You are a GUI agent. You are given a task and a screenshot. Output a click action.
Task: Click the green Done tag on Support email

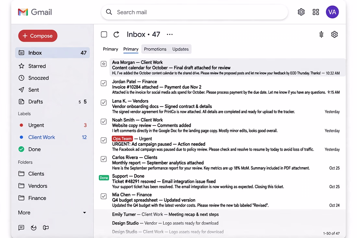[104, 178]
